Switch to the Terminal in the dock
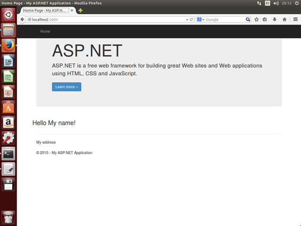The image size is (301, 226). [8, 153]
